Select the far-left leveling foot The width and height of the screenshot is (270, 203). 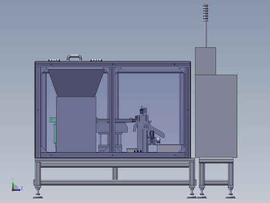pyautogui.click(x=38, y=193)
